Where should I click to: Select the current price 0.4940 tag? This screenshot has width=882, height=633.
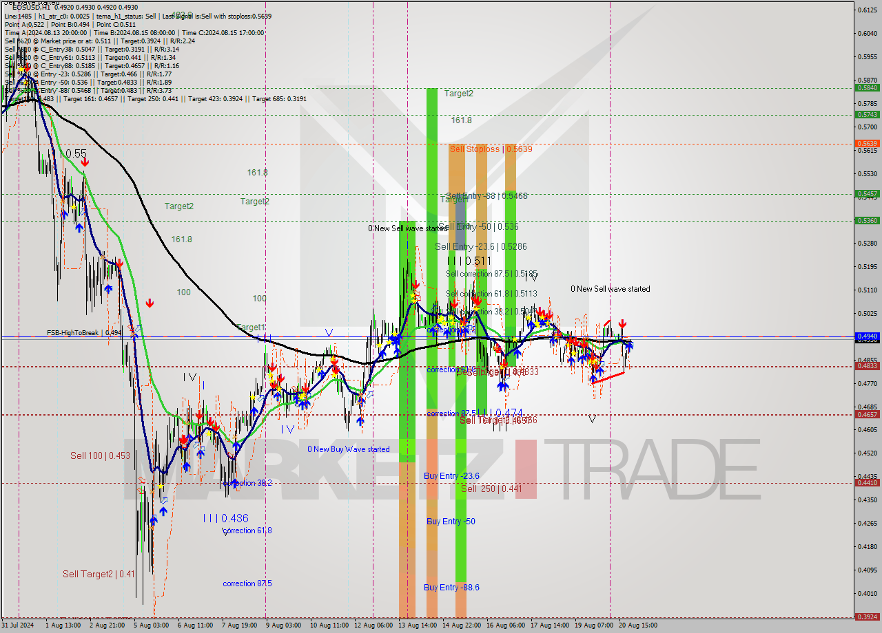867,336
